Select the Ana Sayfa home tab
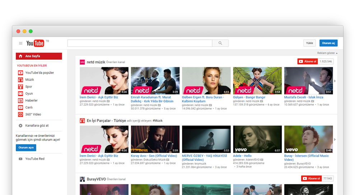The height and width of the screenshot is (195, 355). tap(39, 56)
